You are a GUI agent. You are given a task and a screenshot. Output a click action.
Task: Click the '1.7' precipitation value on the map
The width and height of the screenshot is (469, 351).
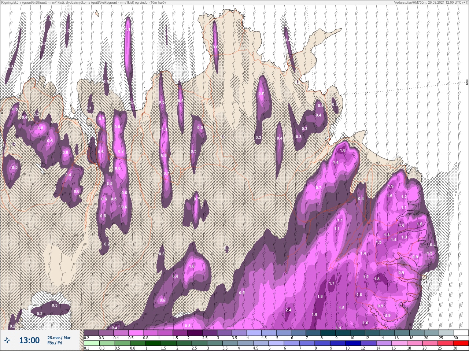tap(332, 283)
